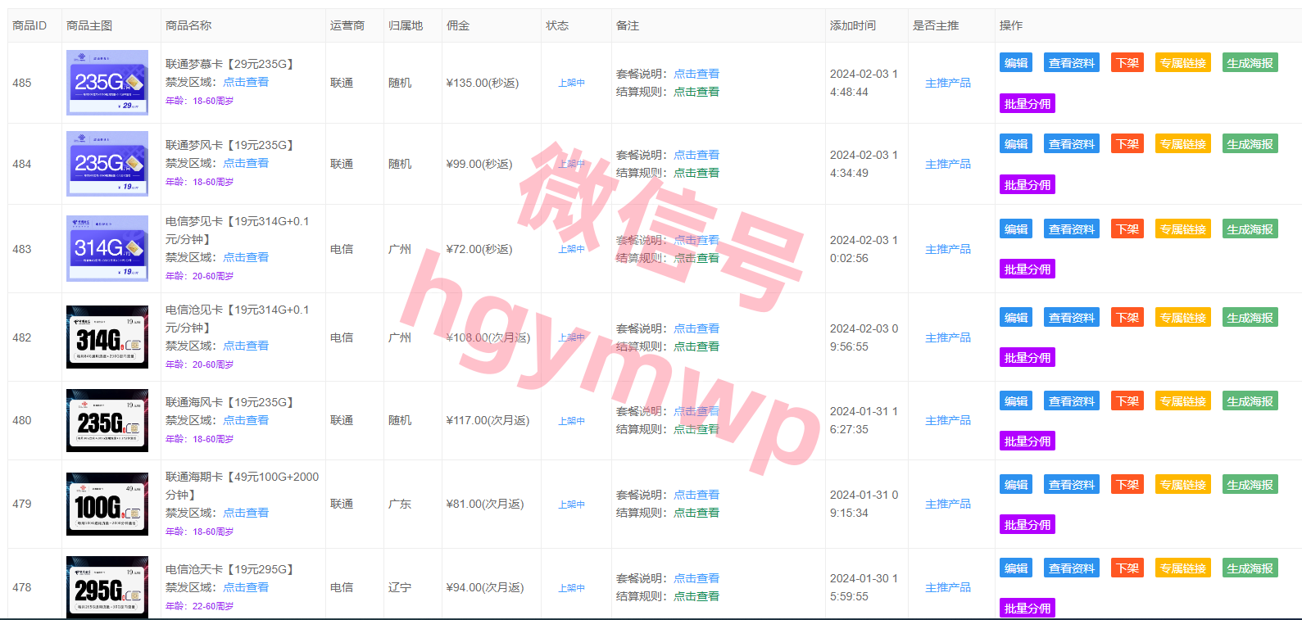Viewport: 1302px width, 620px height.
Task: View 禁发区域 link for 联通海风卡
Action: (x=246, y=420)
